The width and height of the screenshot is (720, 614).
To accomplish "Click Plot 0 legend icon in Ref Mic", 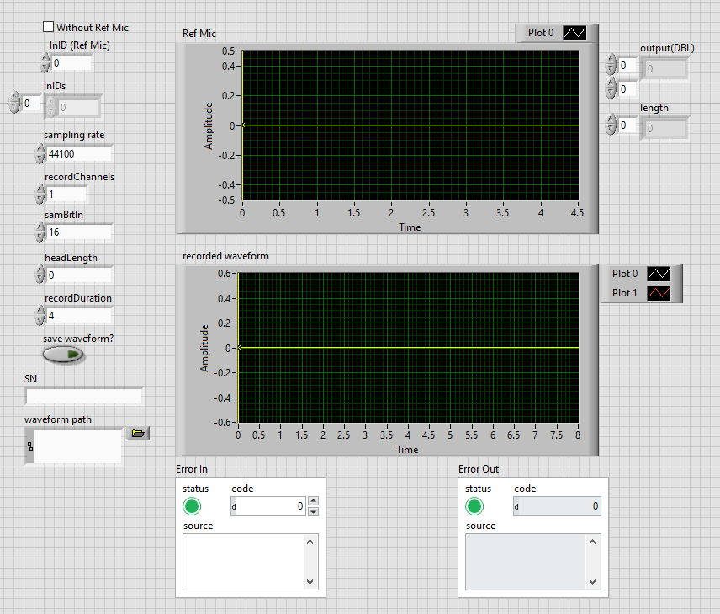I will tap(574, 33).
